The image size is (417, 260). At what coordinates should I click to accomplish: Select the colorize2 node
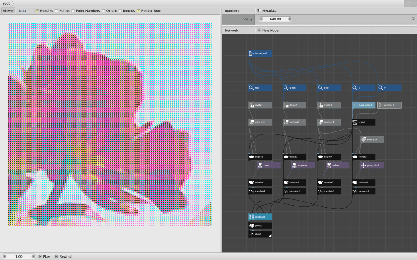pyautogui.click(x=295, y=183)
